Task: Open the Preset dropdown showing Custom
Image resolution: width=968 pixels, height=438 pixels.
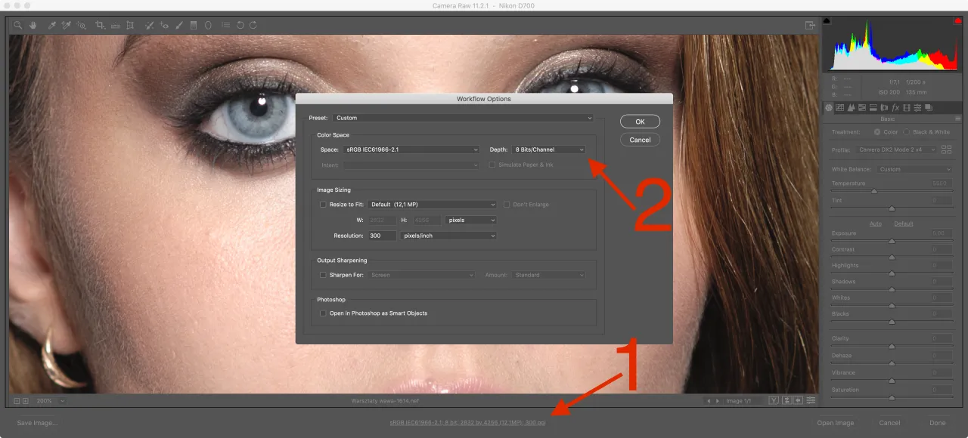Action: (x=463, y=118)
